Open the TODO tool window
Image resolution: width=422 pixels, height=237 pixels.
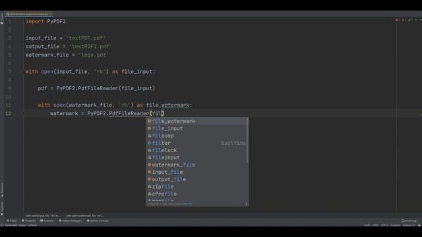12,221
